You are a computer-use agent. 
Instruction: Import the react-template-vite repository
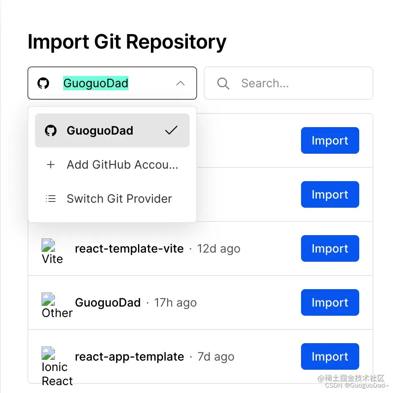[330, 248]
